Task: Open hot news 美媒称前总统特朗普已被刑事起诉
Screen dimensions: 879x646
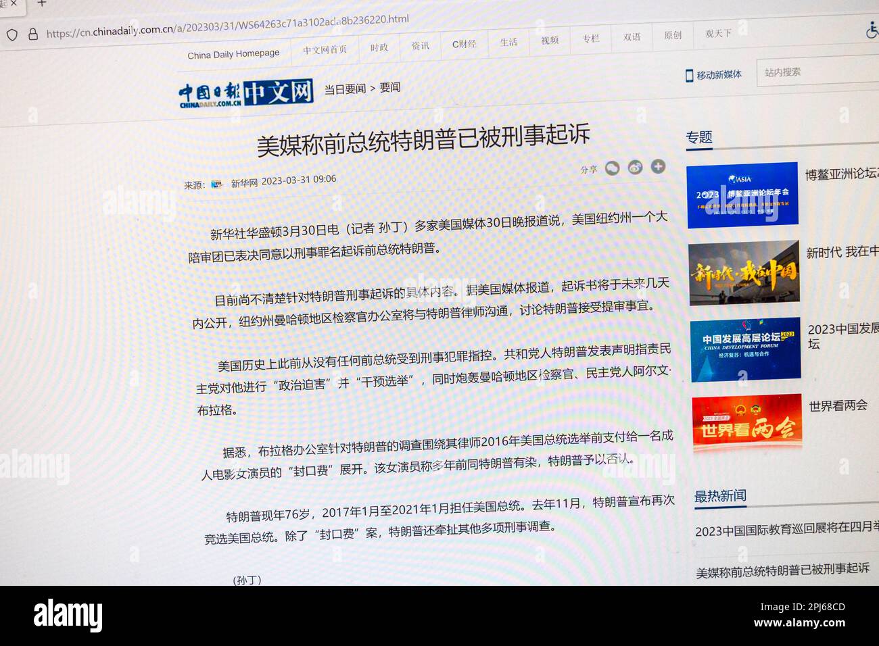Action: click(x=783, y=570)
